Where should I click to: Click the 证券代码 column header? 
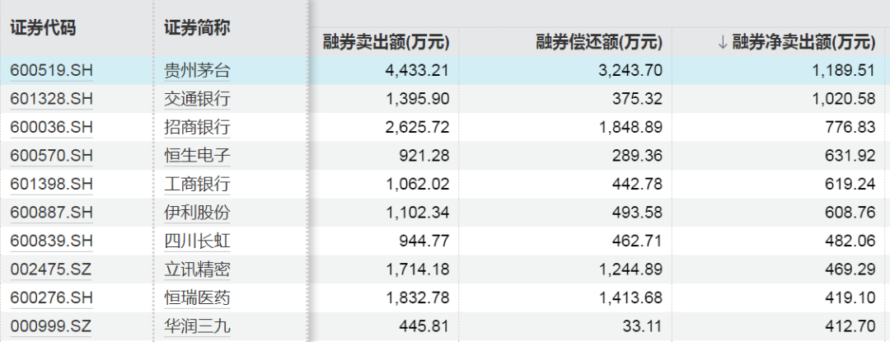click(43, 28)
